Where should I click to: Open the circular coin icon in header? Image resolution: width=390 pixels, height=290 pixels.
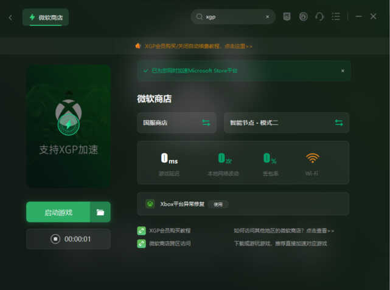click(x=303, y=16)
